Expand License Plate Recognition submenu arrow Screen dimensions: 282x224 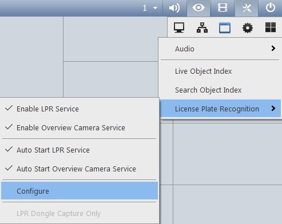[x=273, y=109]
